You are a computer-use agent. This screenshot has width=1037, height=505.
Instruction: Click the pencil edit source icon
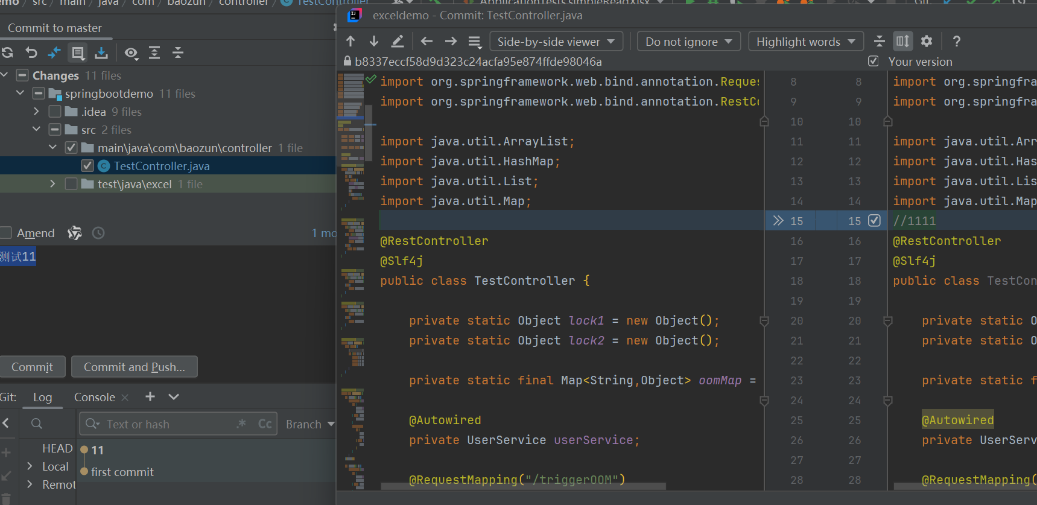pos(398,41)
